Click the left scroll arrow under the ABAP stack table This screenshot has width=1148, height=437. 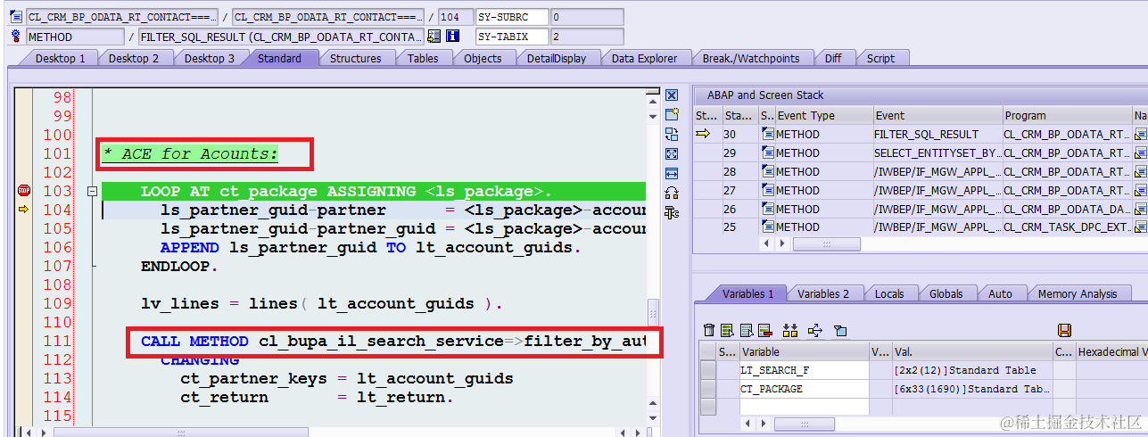coord(764,243)
